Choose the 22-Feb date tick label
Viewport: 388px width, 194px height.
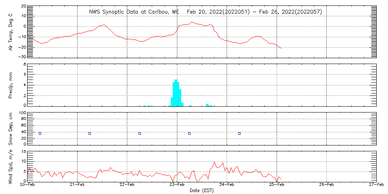click(127, 185)
